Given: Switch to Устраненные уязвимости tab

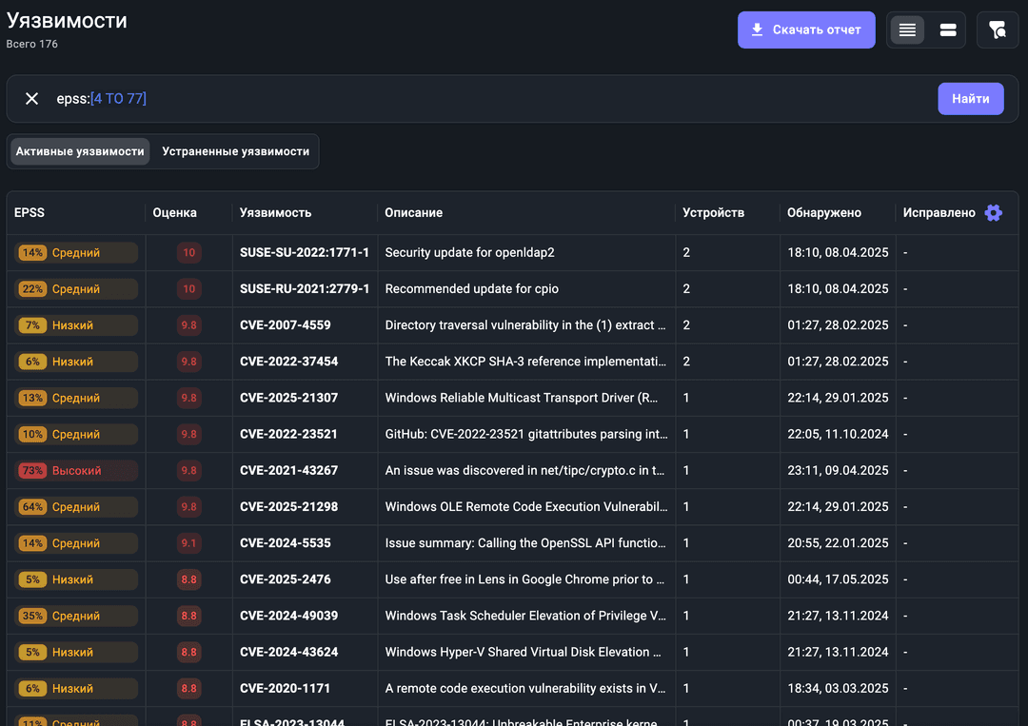Looking at the screenshot, I should coord(235,151).
